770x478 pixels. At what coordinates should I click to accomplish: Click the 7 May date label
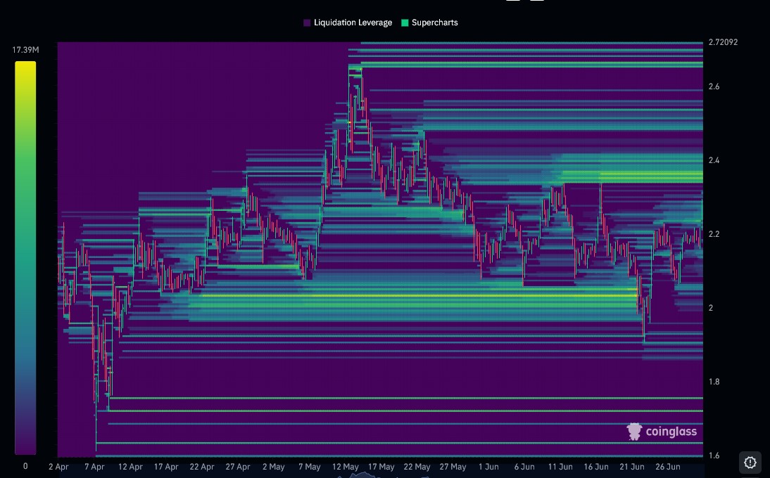tap(310, 467)
